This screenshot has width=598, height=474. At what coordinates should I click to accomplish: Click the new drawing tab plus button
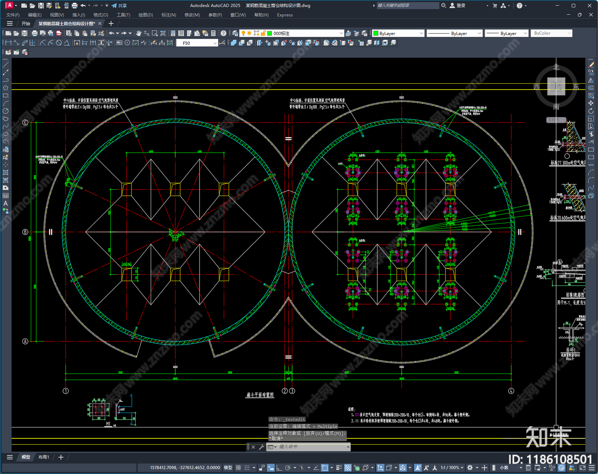coord(111,24)
